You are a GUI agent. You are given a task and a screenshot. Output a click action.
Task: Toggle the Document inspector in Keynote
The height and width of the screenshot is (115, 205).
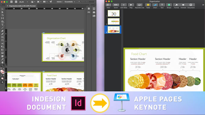click(191, 5)
